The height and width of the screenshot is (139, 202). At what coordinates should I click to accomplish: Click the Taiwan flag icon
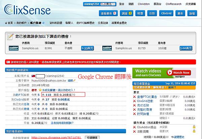pos(33,76)
